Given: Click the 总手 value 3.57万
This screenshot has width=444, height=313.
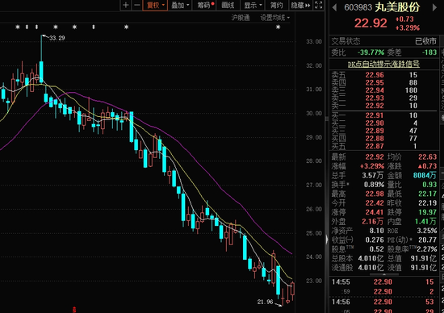Looking at the screenshot, I should point(373,176).
